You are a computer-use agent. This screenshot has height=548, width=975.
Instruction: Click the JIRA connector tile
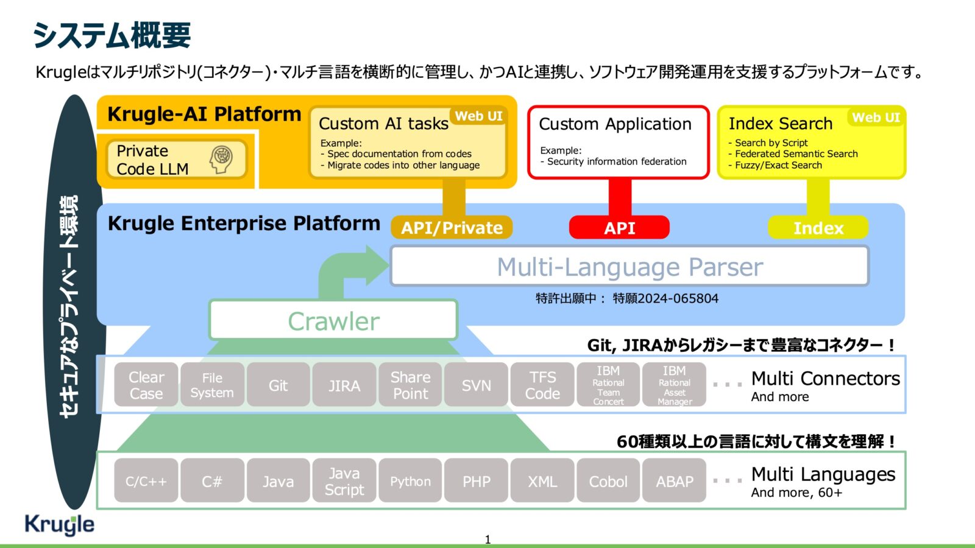[344, 385]
